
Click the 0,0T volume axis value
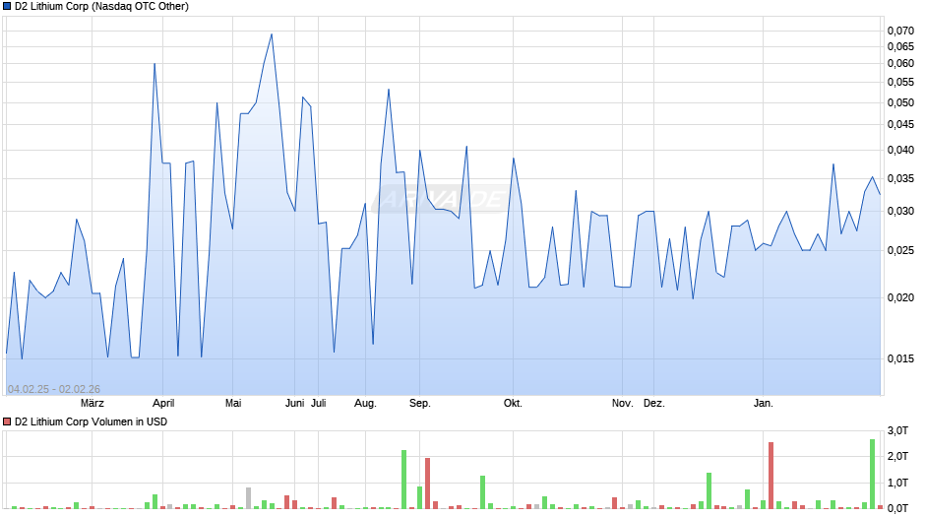tap(897, 508)
